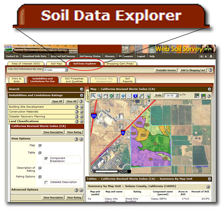Open the Intro to Soils tab
Image resolution: width=222 pixels, height=209 pixels.
(x=16, y=80)
